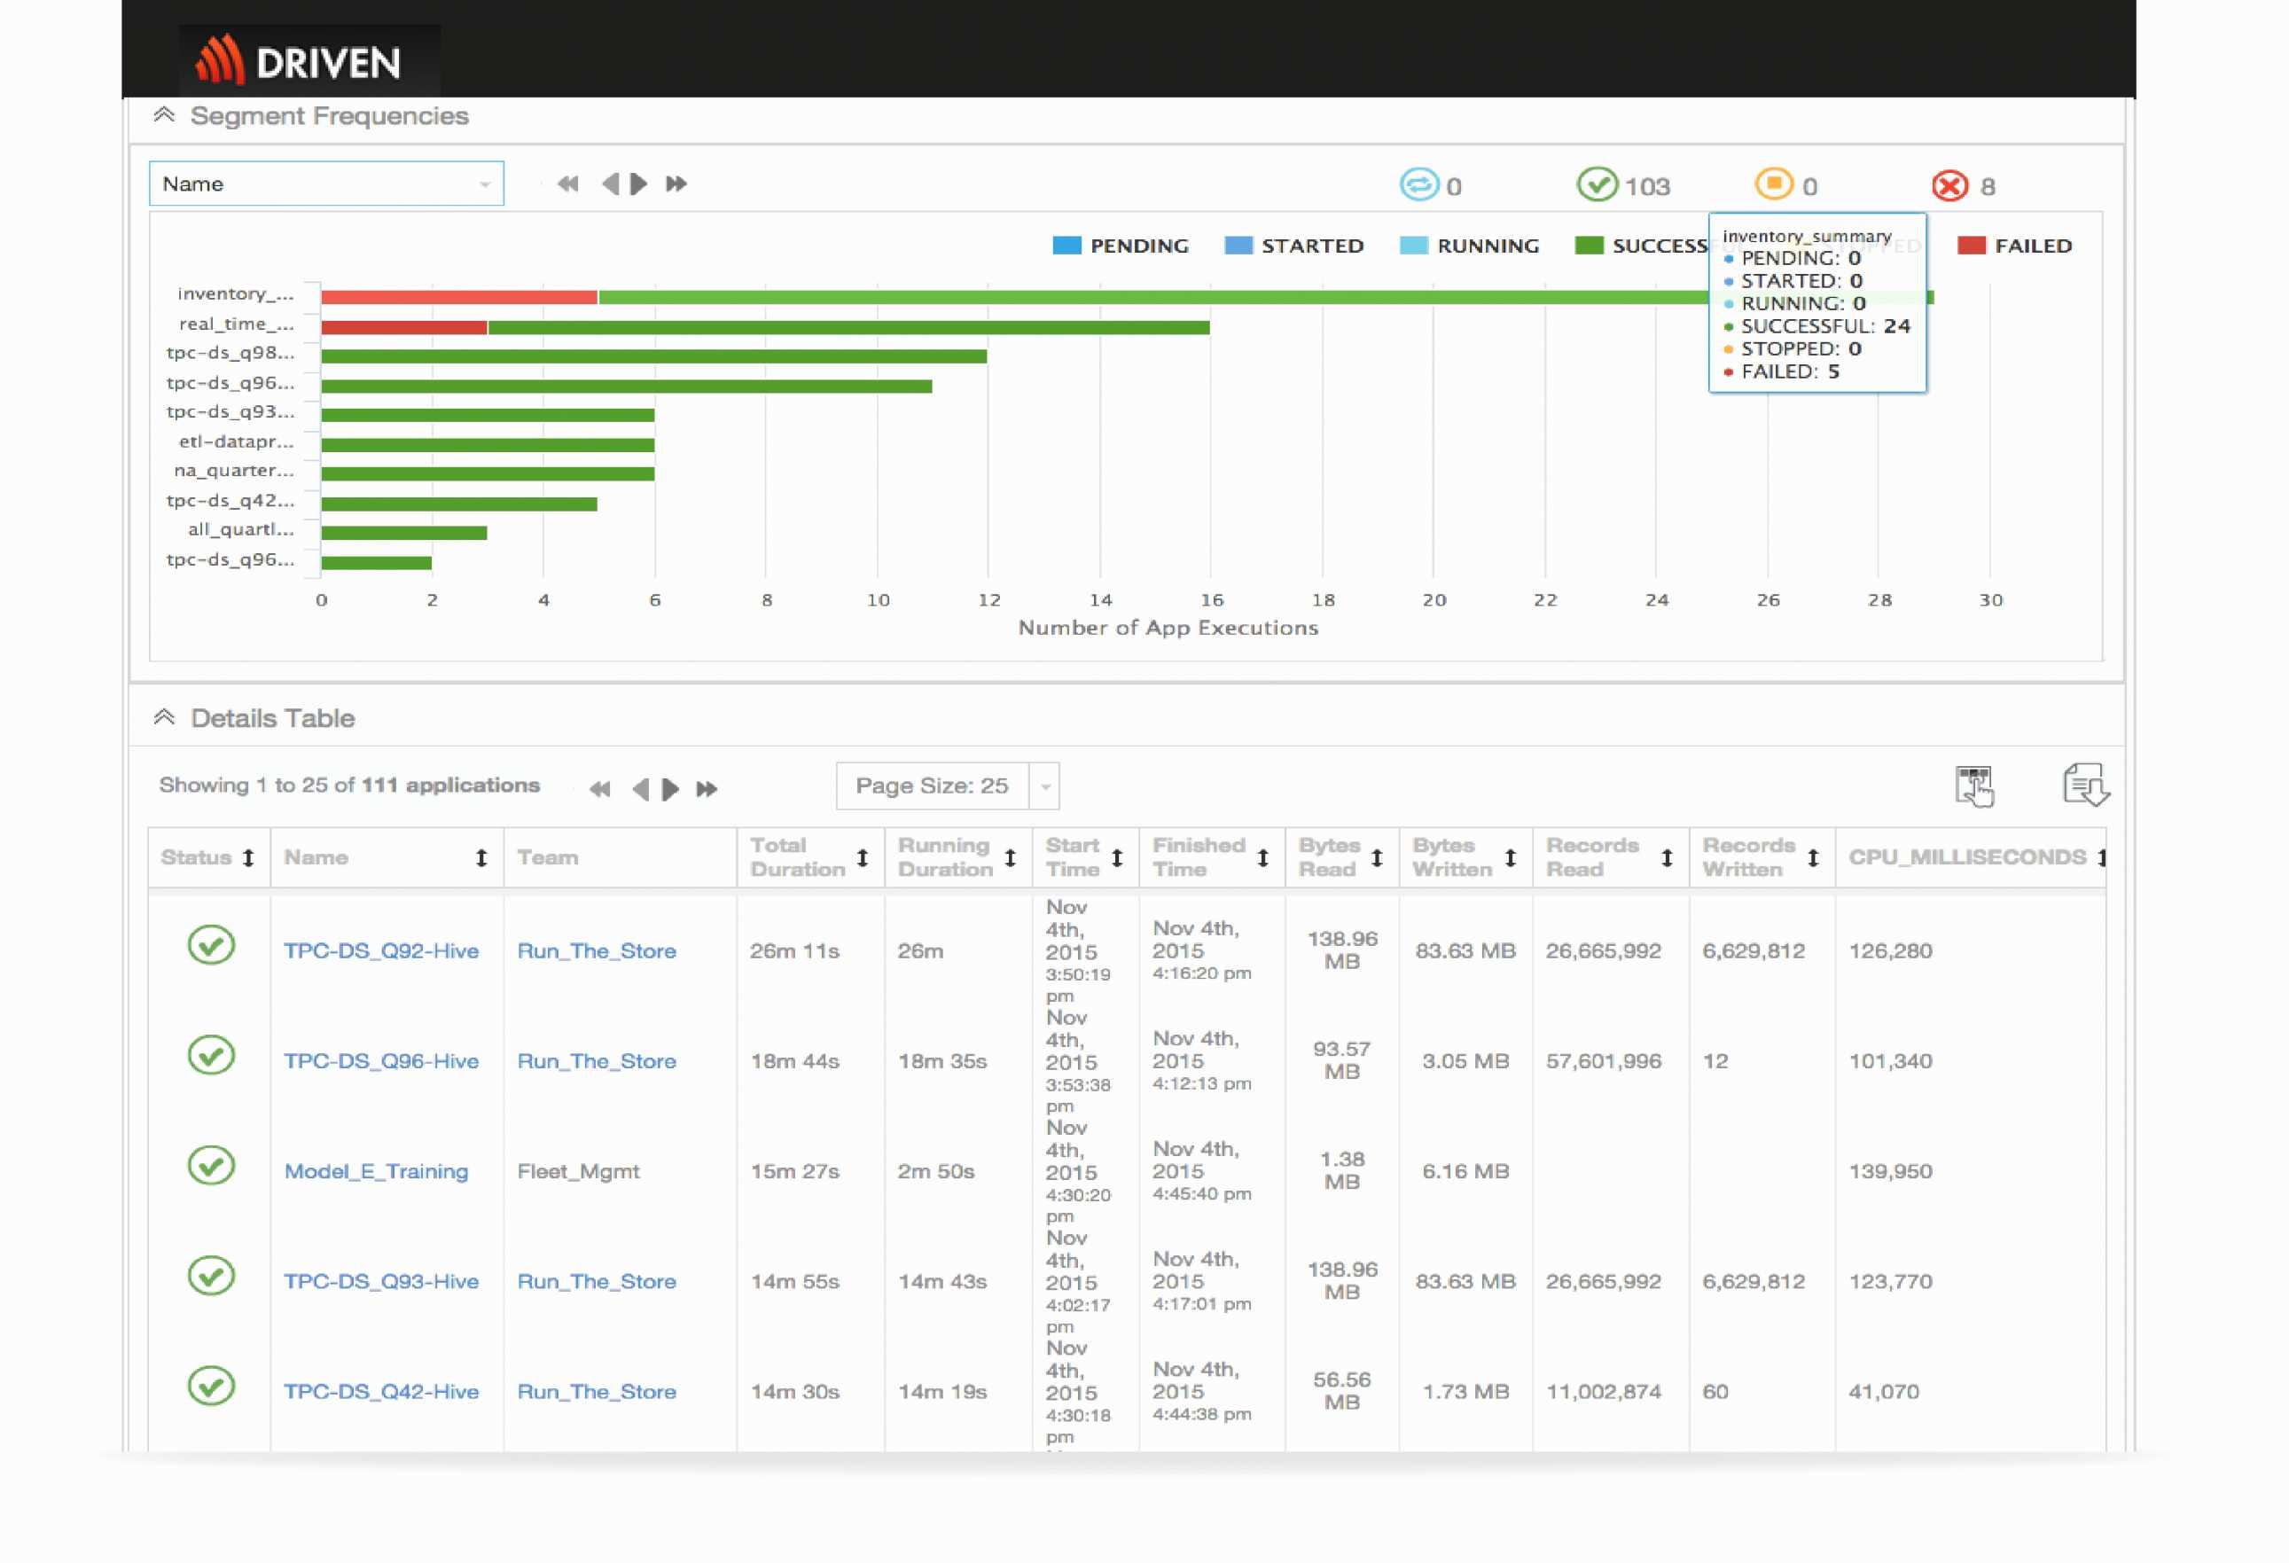Open the Model_E_Training application link
This screenshot has width=2289, height=1563.
pos(376,1172)
